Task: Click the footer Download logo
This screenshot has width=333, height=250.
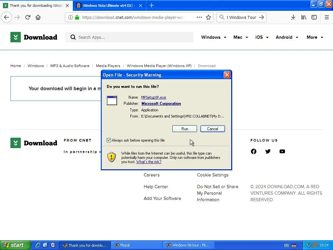Action: click(34, 143)
